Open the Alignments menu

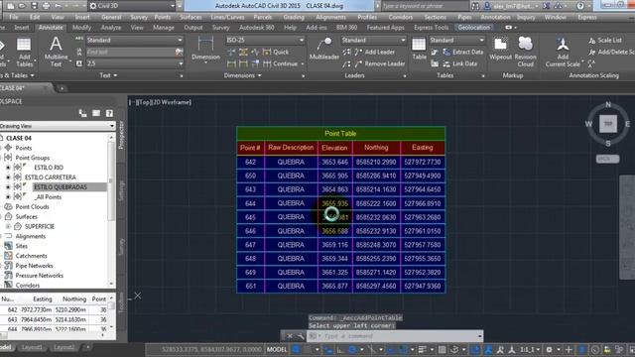[x=330, y=18]
